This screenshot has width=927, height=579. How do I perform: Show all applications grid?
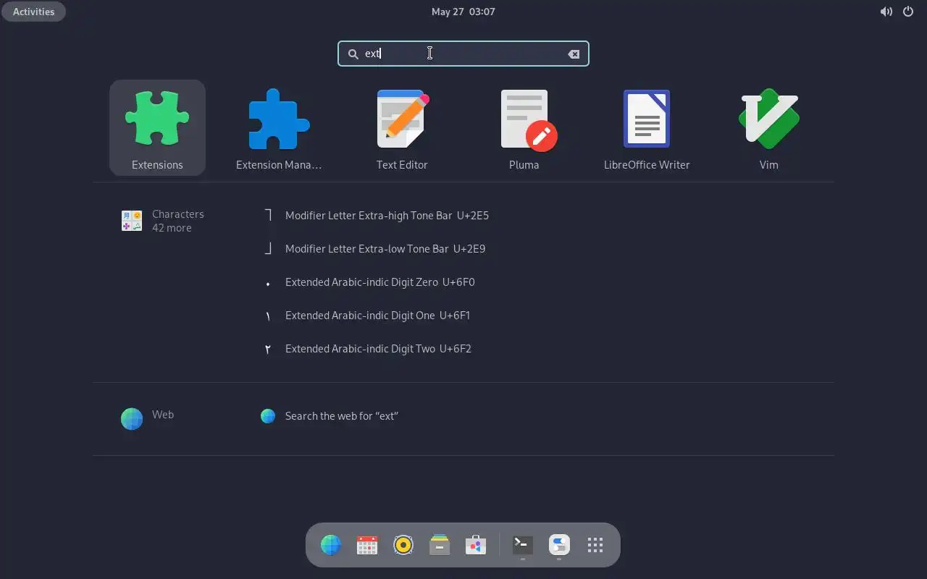595,545
